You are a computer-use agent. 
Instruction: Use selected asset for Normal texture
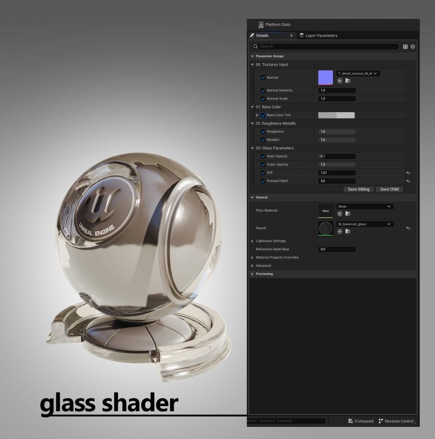click(x=340, y=81)
